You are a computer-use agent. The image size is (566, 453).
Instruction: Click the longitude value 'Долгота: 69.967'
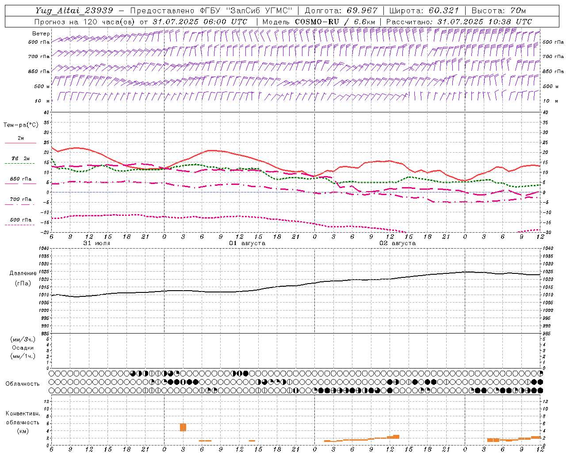pyautogui.click(x=341, y=11)
